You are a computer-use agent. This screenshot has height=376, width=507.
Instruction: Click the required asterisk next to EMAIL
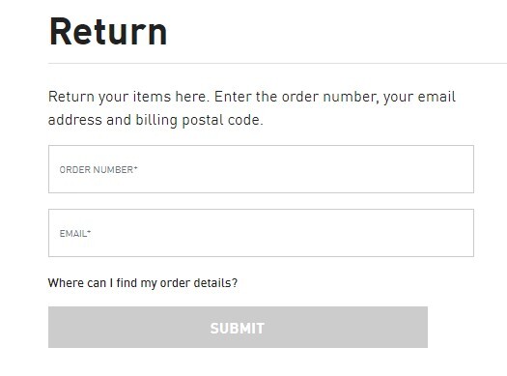89,232
